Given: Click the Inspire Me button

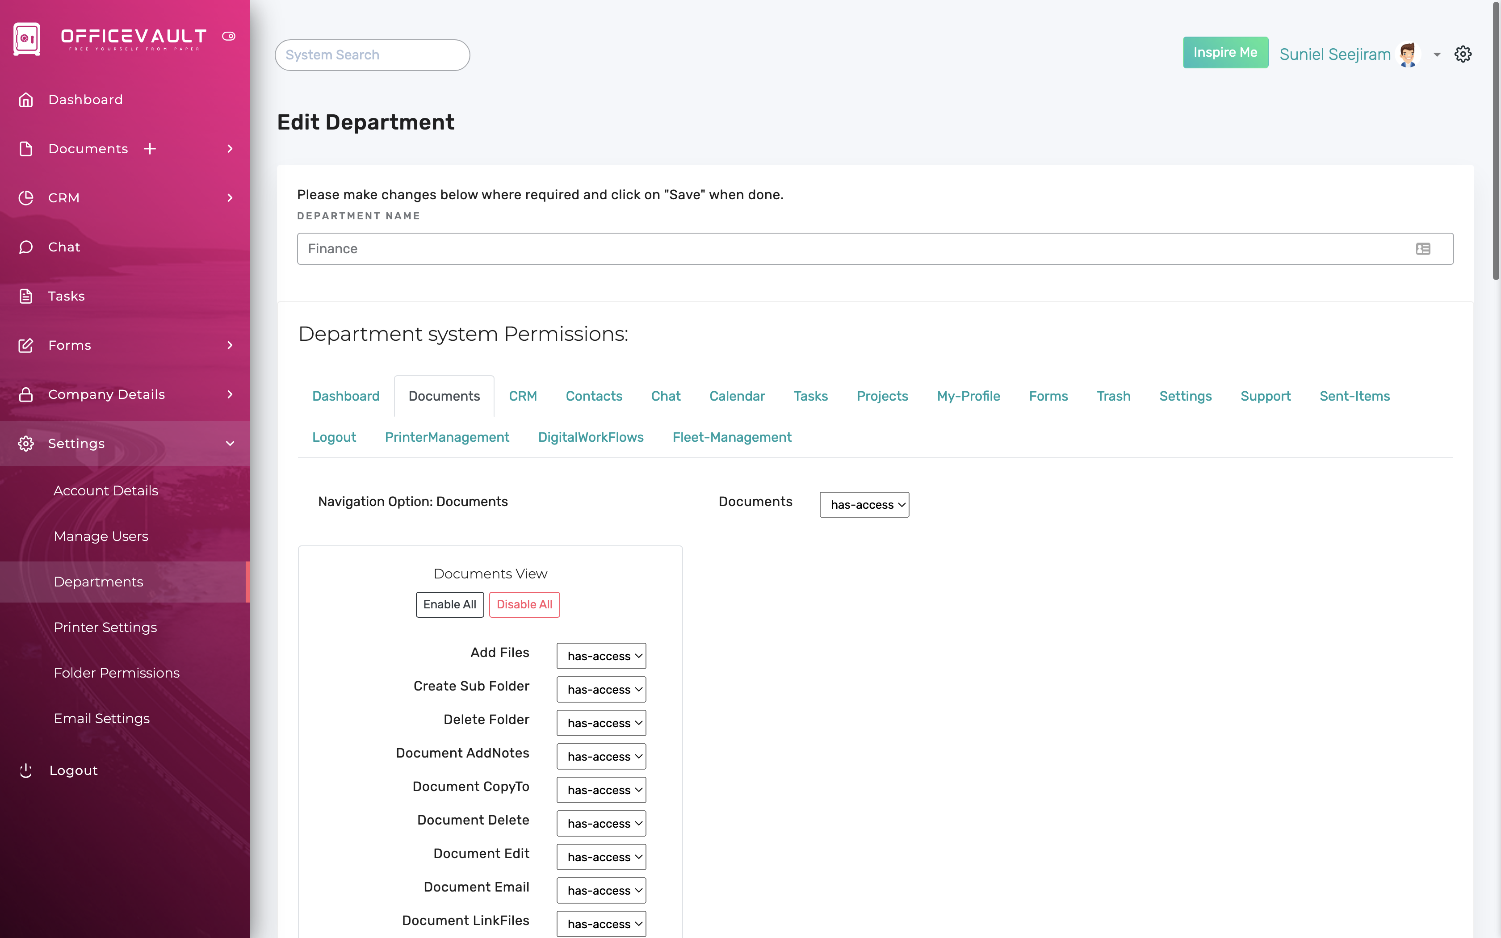Looking at the screenshot, I should click(x=1225, y=52).
